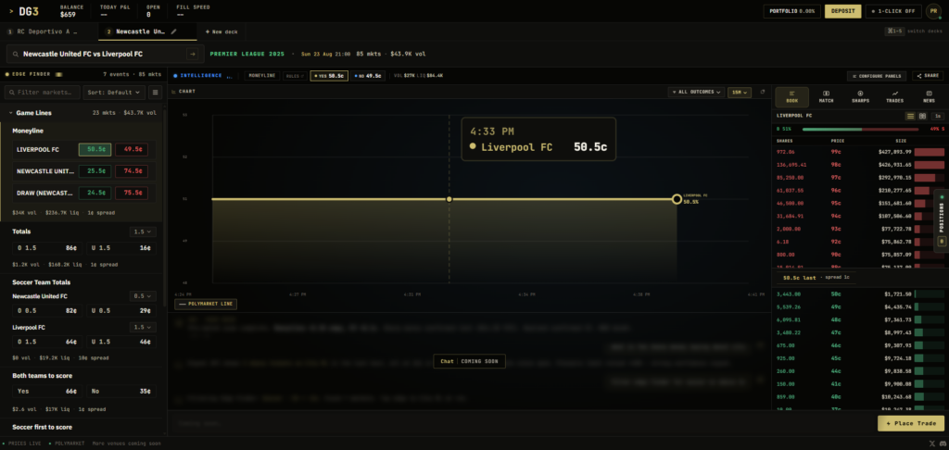Viewport: 949px width, 450px height.
Task: Open the PR profile avatar
Action: click(x=933, y=11)
